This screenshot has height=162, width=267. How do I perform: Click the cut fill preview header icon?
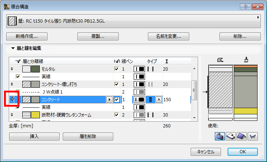[x=220, y=60]
